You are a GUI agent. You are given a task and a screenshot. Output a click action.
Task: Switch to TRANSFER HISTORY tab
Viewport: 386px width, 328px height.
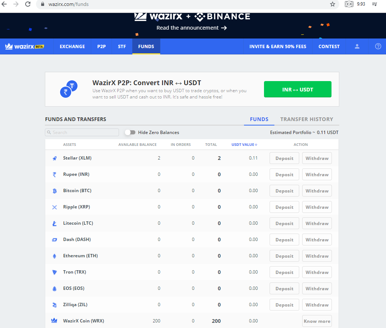pos(307,119)
